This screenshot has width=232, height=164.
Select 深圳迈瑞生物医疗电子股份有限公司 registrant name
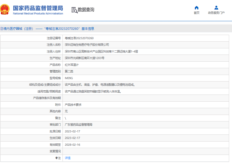tap(87, 45)
